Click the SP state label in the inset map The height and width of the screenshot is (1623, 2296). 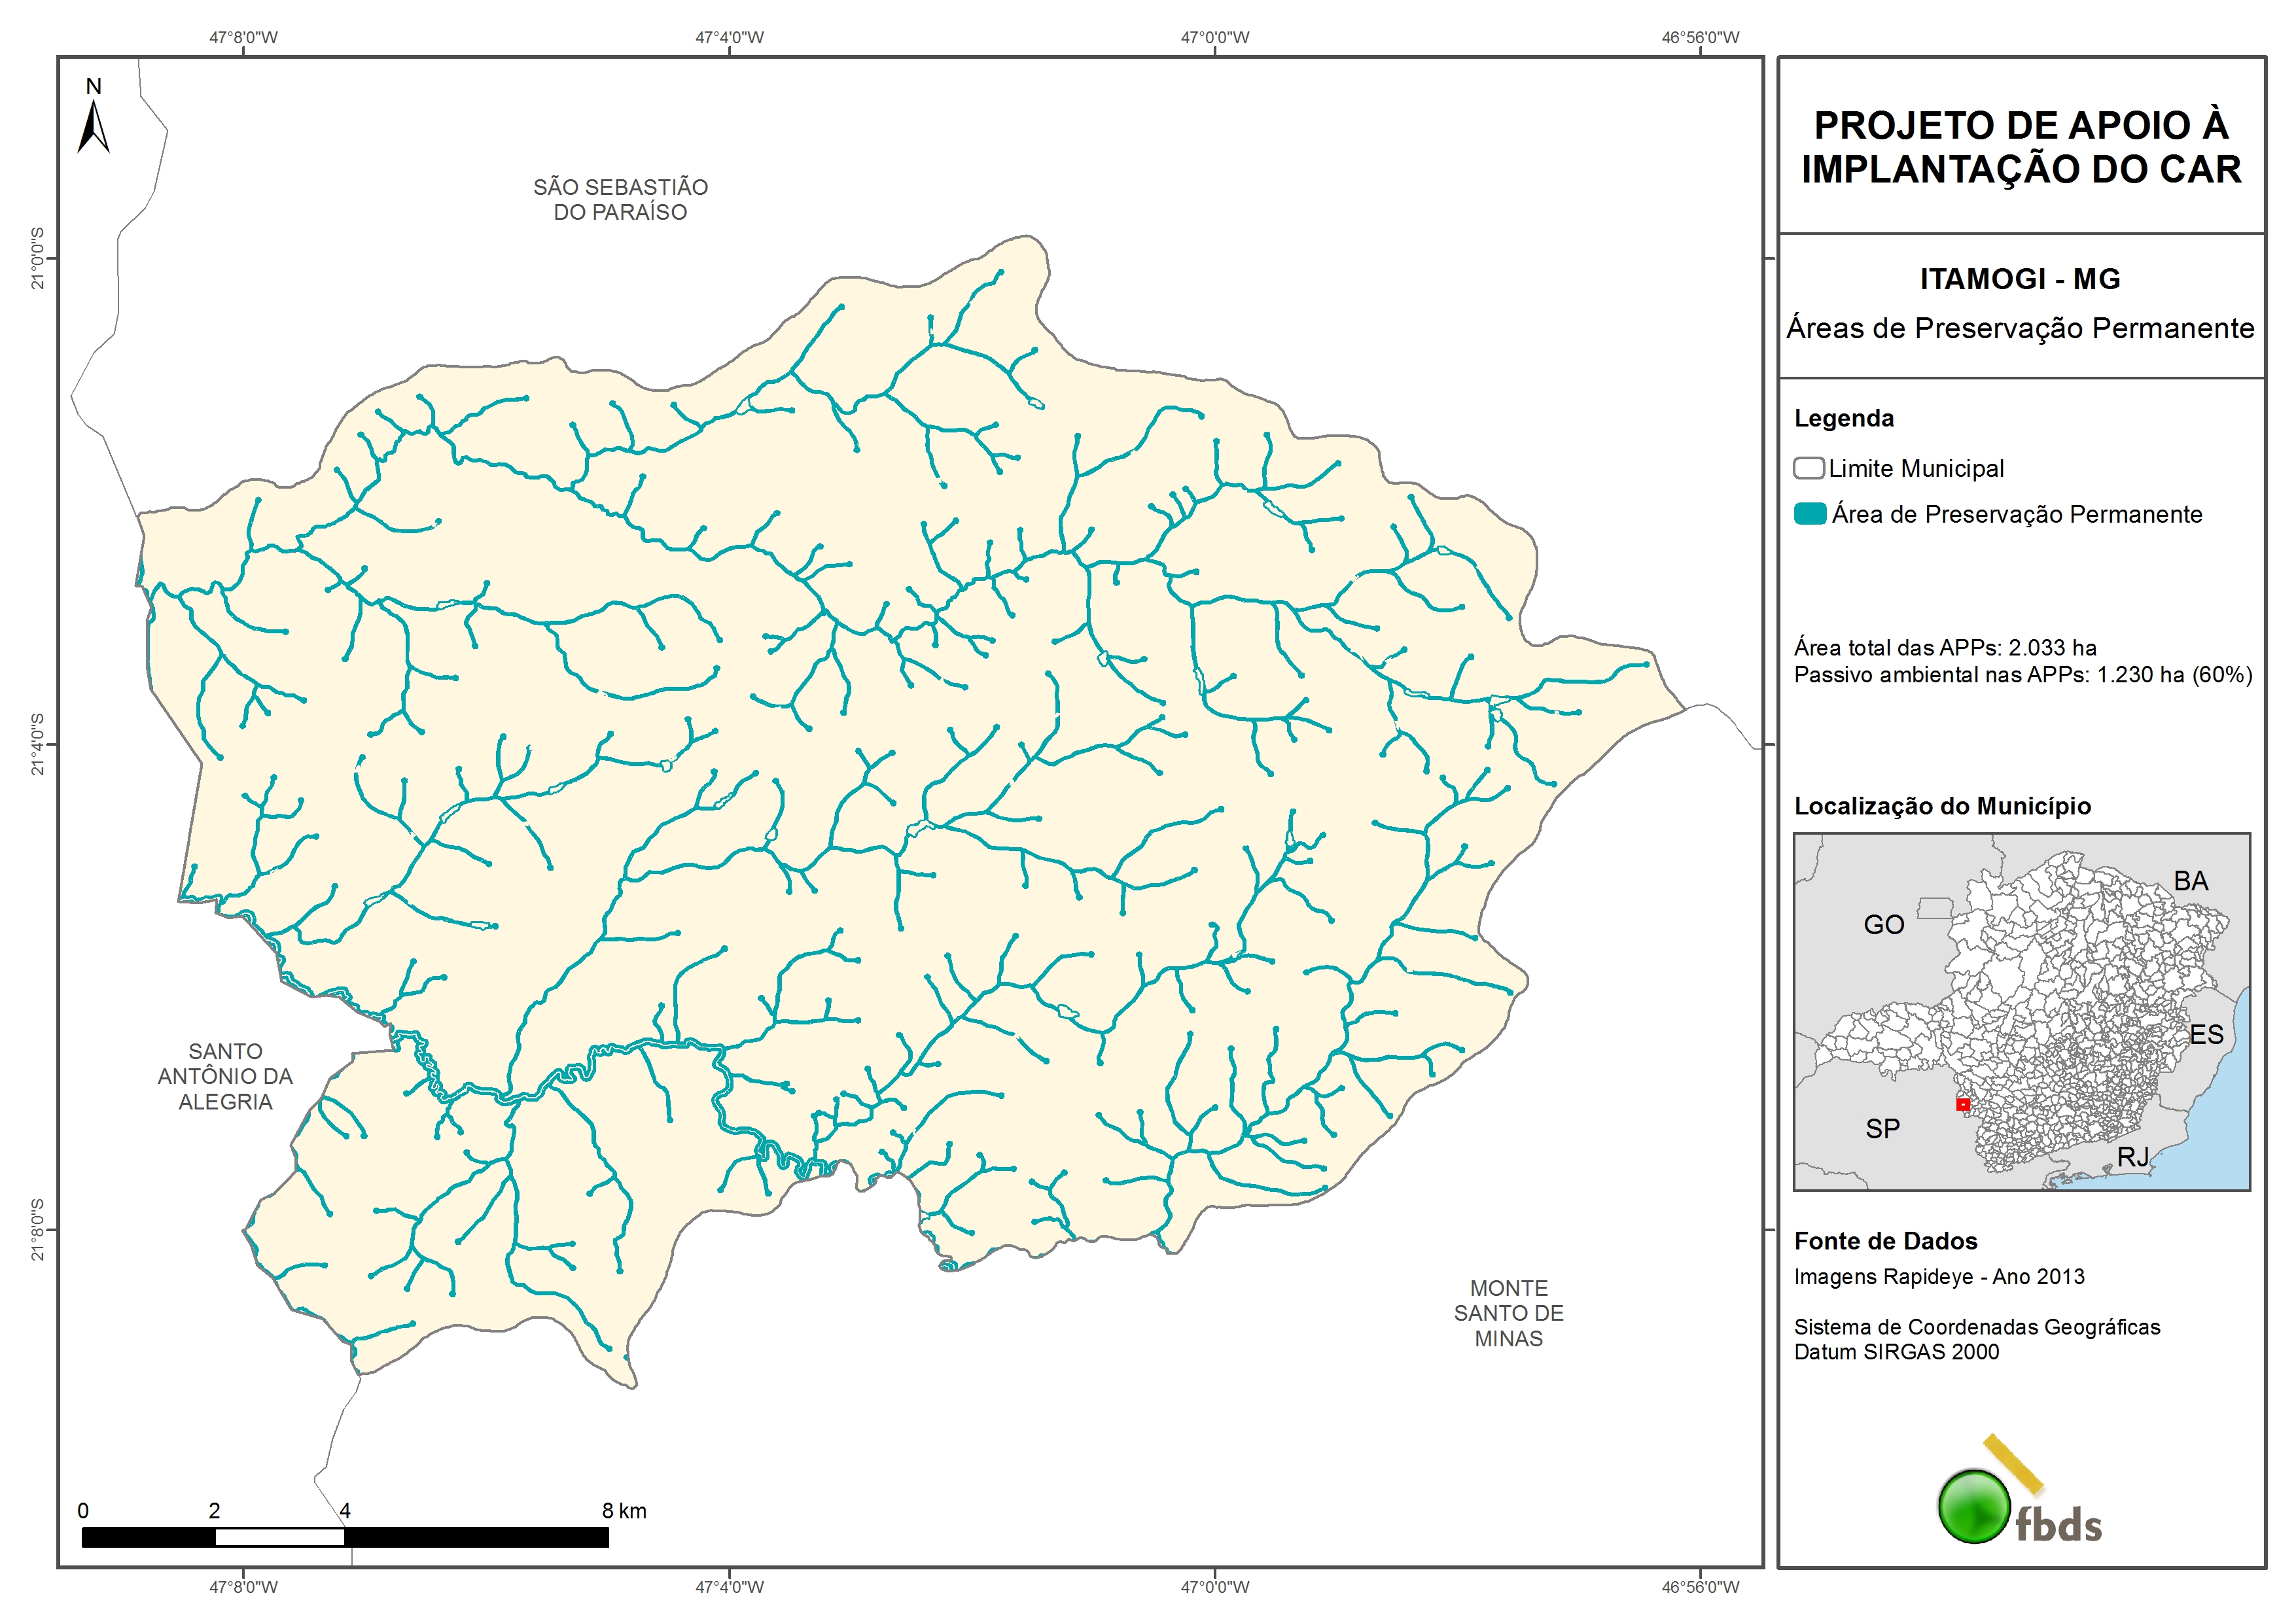1882,1129
